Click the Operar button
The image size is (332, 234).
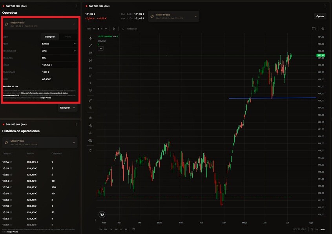[x=320, y=16]
